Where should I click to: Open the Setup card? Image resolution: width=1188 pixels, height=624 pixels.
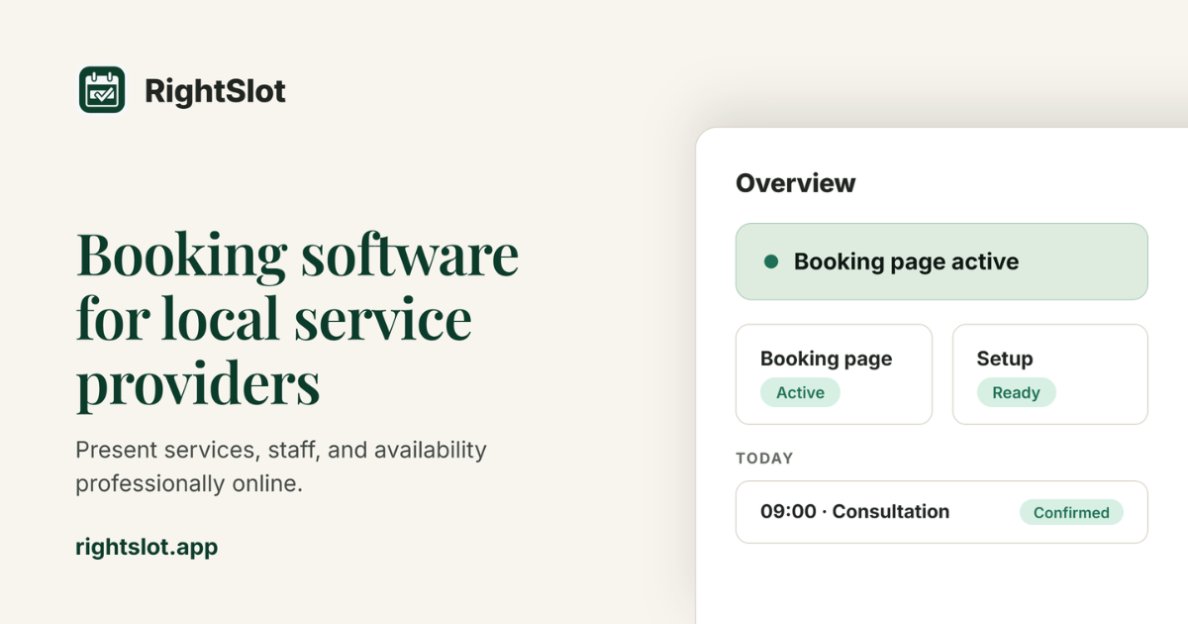click(x=1050, y=374)
